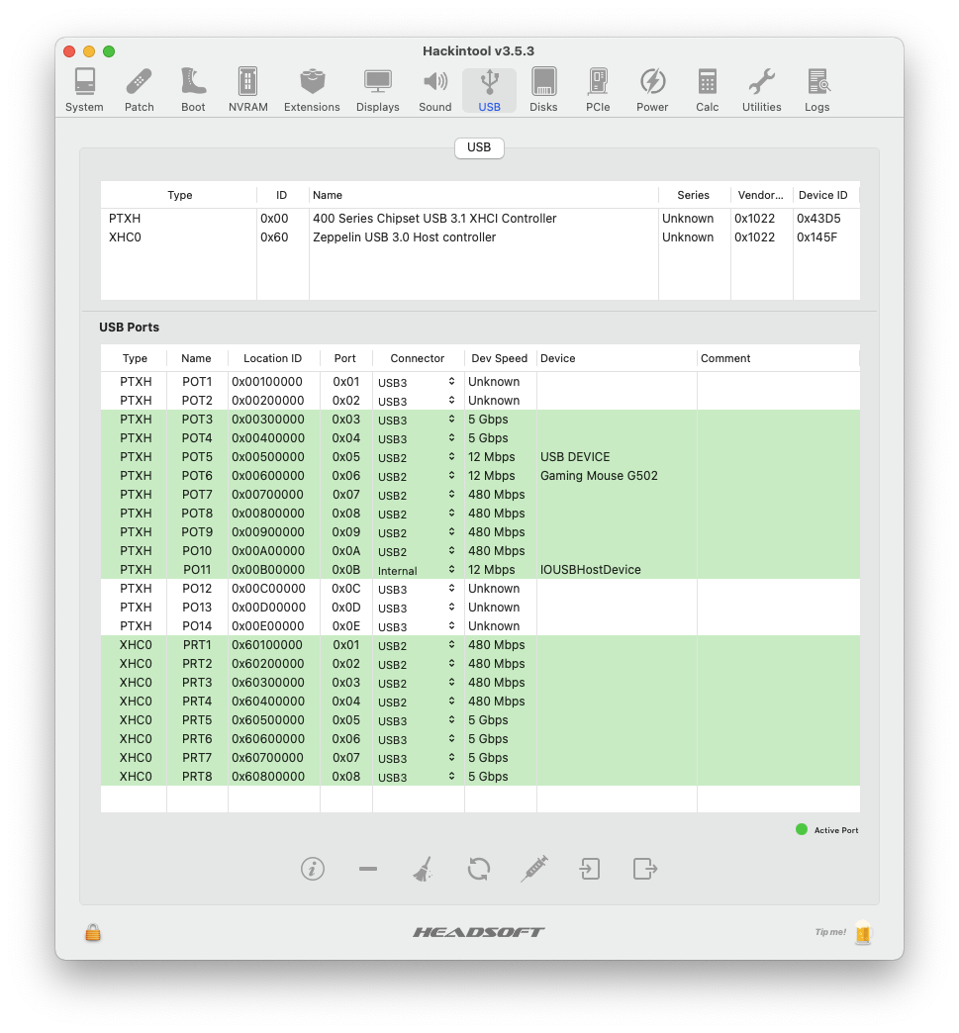The image size is (959, 1033).
Task: Click the info icon in bottom toolbar
Action: click(313, 869)
